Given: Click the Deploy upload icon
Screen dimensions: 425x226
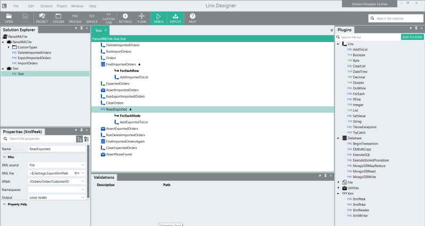Looking at the screenshot, I should 175,18.
